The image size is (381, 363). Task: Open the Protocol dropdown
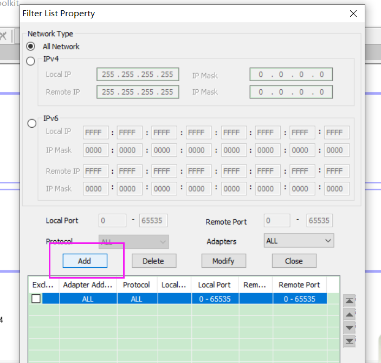coord(134,241)
